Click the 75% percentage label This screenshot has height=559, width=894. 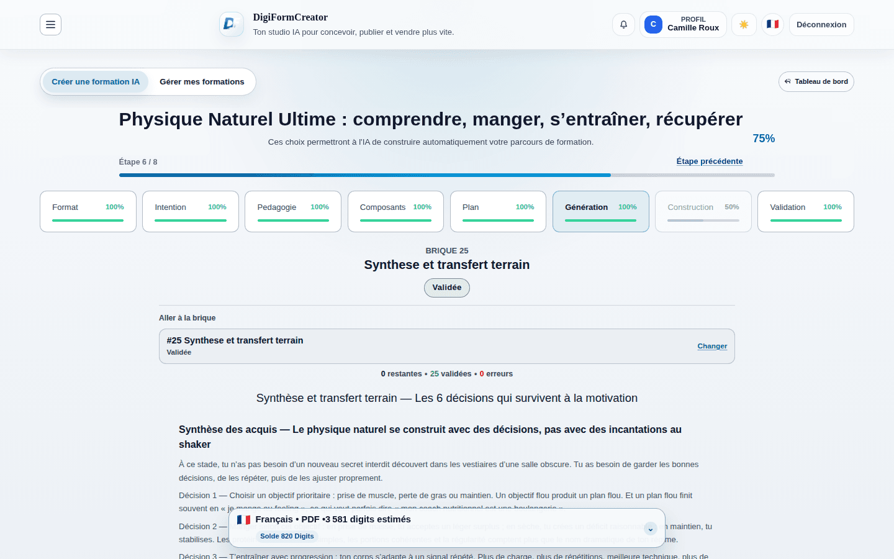764,139
